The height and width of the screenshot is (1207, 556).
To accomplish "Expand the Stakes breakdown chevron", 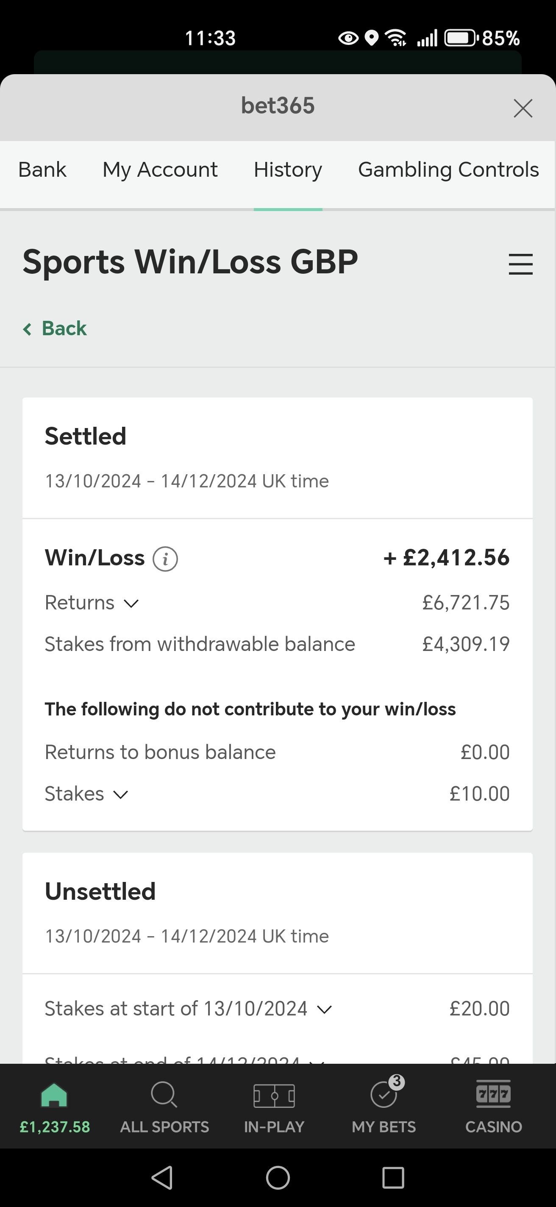I will [121, 795].
